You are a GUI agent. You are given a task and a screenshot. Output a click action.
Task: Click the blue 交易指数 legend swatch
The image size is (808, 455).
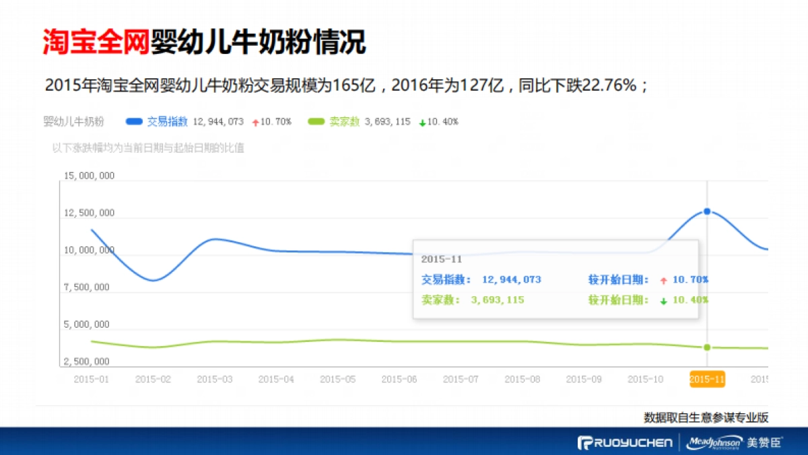pyautogui.click(x=135, y=122)
